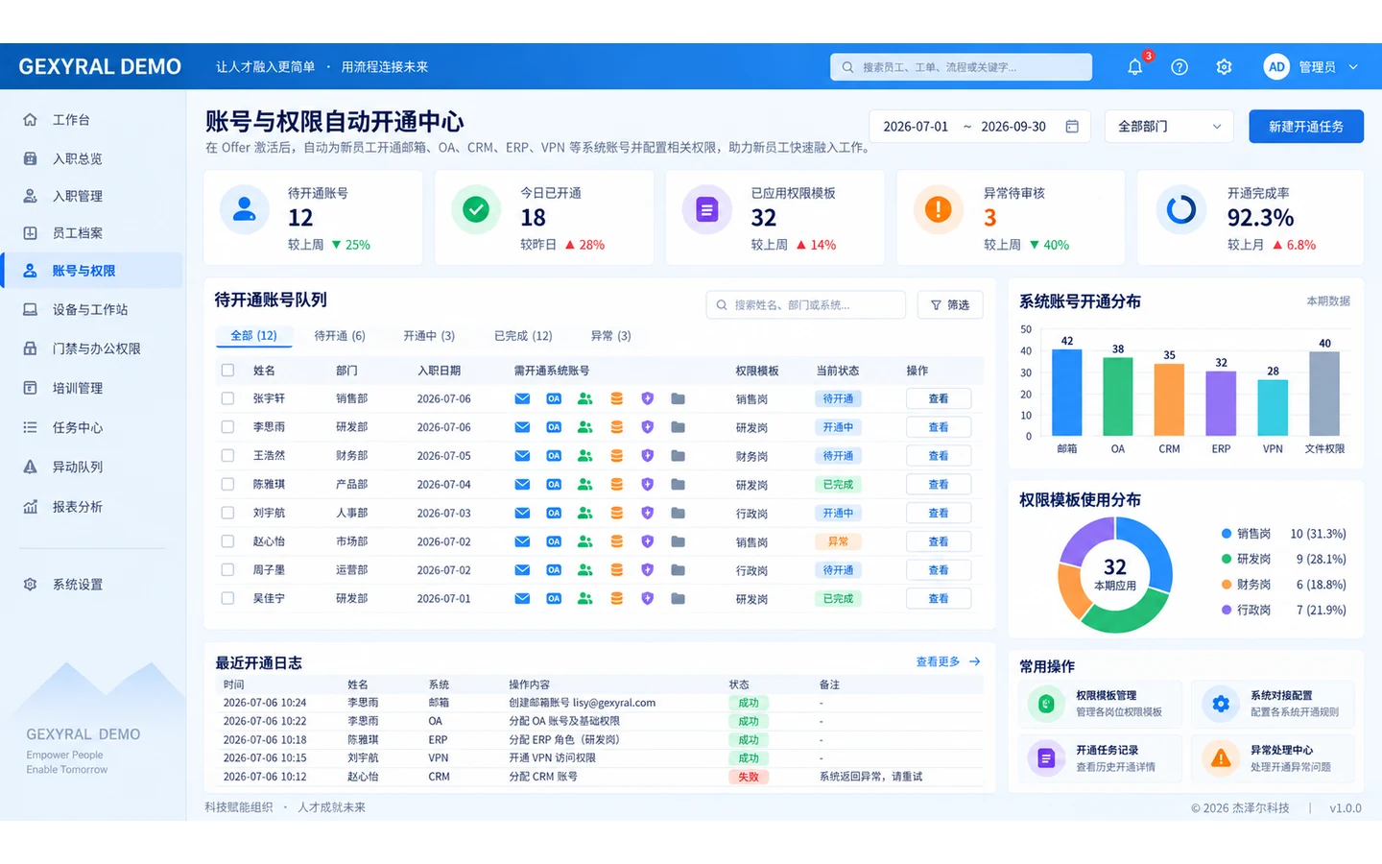The image size is (1382, 864).
Task: Click the 研发岗 green legend dot
Action: [1227, 559]
